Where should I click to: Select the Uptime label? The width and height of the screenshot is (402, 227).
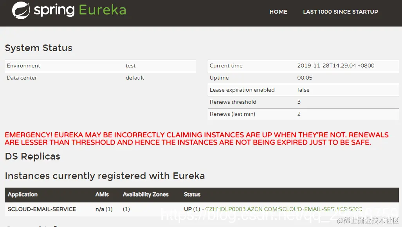tap(219, 78)
